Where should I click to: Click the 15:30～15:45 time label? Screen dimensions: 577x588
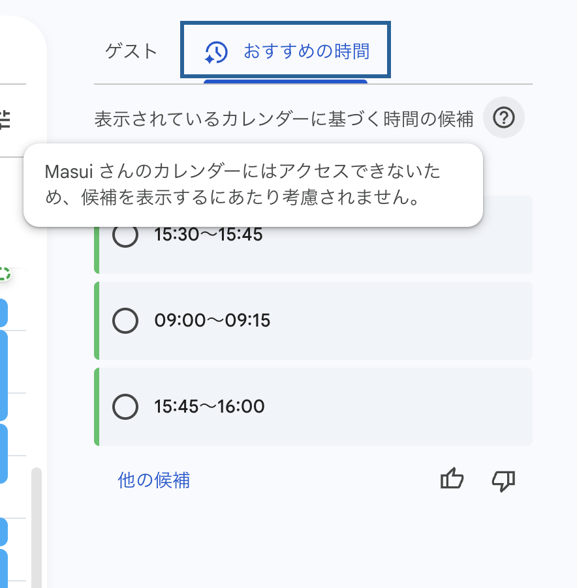tap(208, 235)
